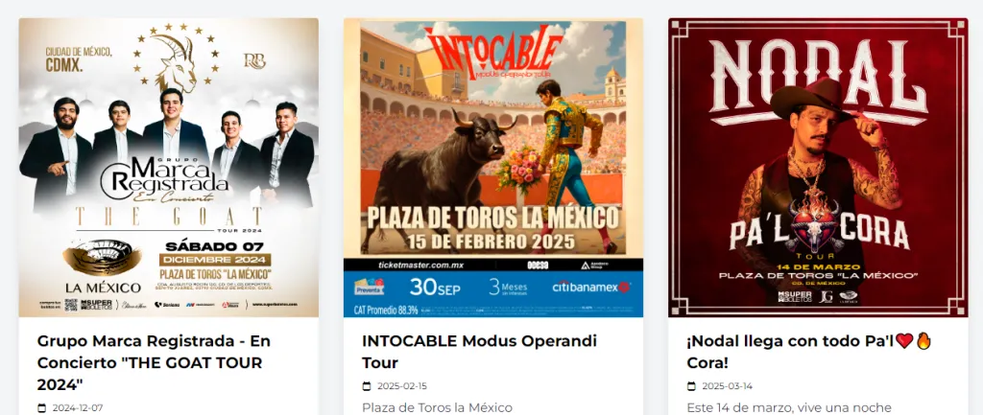983x415 pixels.
Task: Click calendar icon beside 2025-02-15
Action: tap(367, 386)
